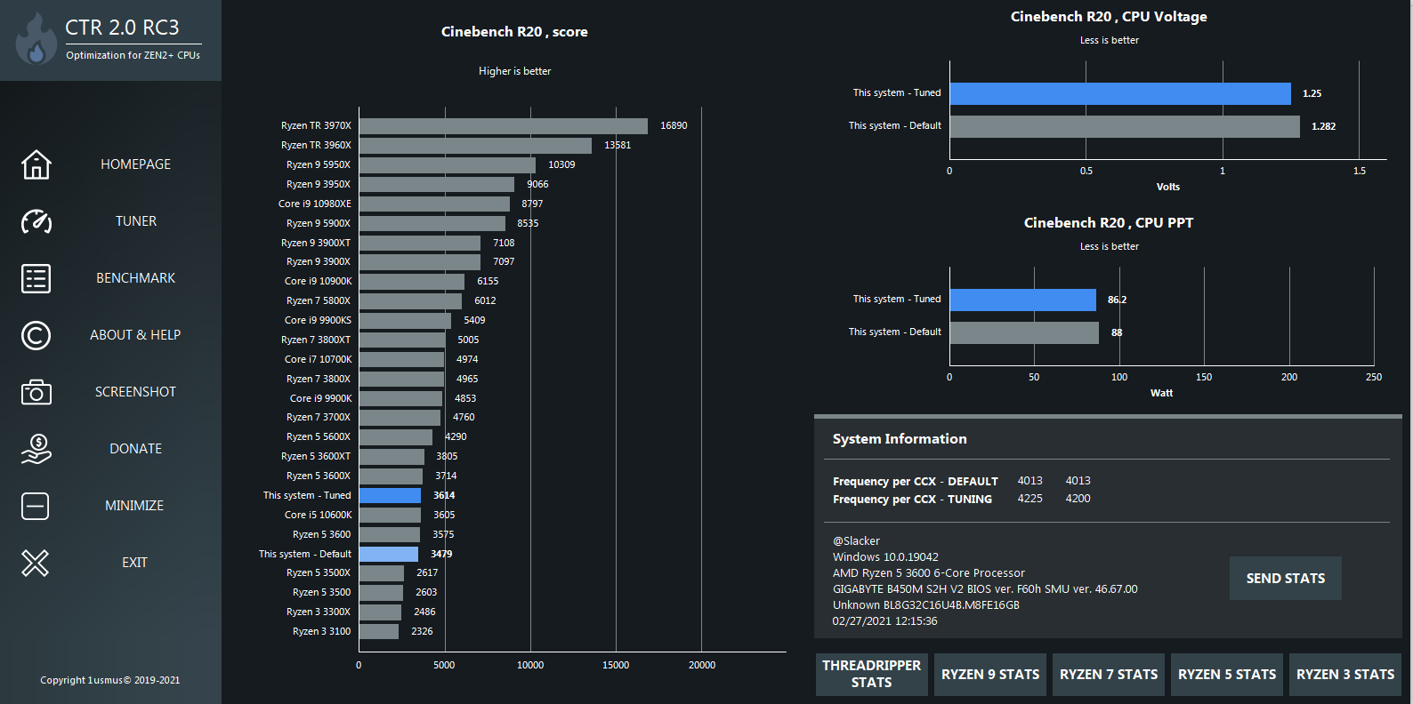Click the CTR flame logo icon
The image size is (1413, 704).
pos(36,40)
